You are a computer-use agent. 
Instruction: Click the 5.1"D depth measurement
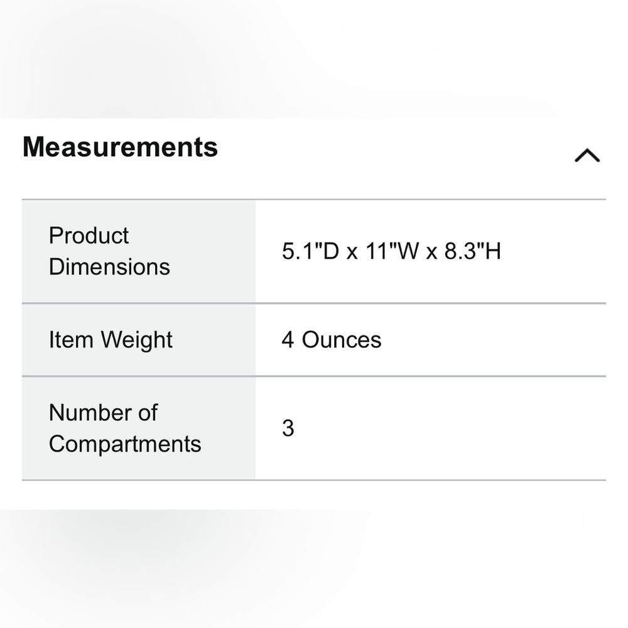click(x=310, y=252)
